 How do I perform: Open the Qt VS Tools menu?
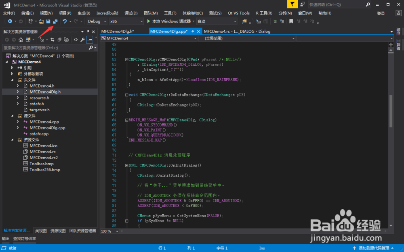coord(239,13)
